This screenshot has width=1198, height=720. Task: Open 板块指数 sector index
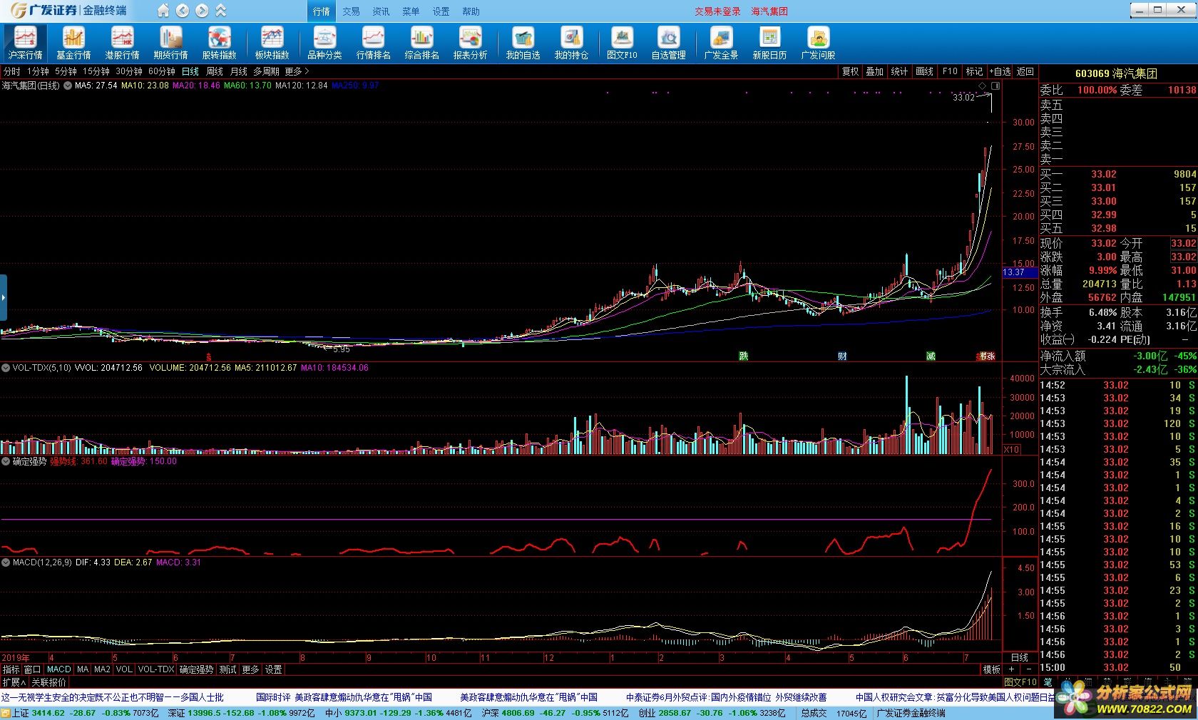click(x=272, y=43)
